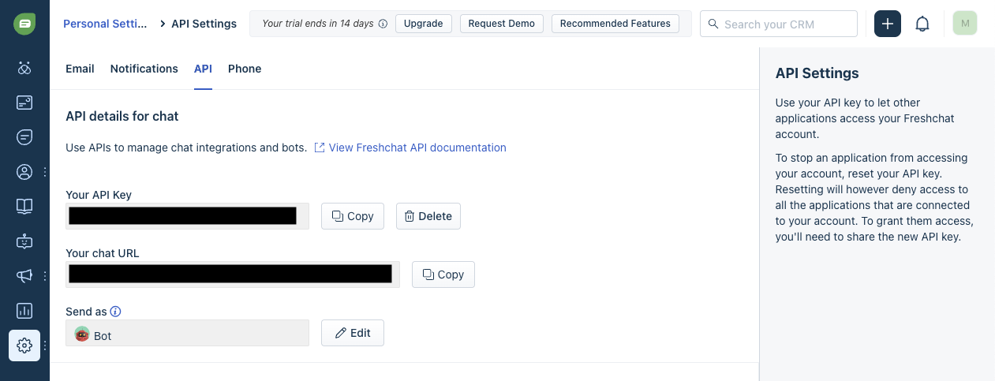
Task: Click the settings gear icon
Action: tap(24, 345)
